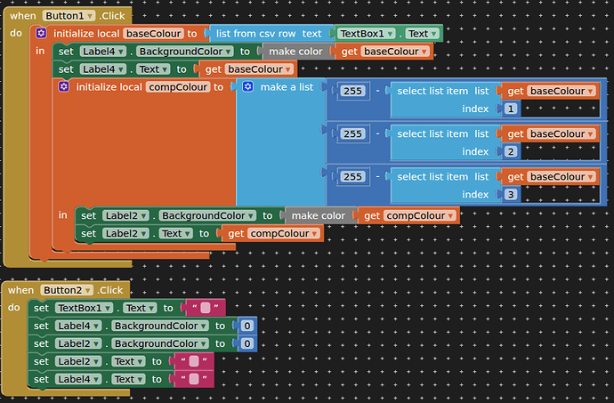
Task: Click the compColour variable name field
Action: pos(178,86)
